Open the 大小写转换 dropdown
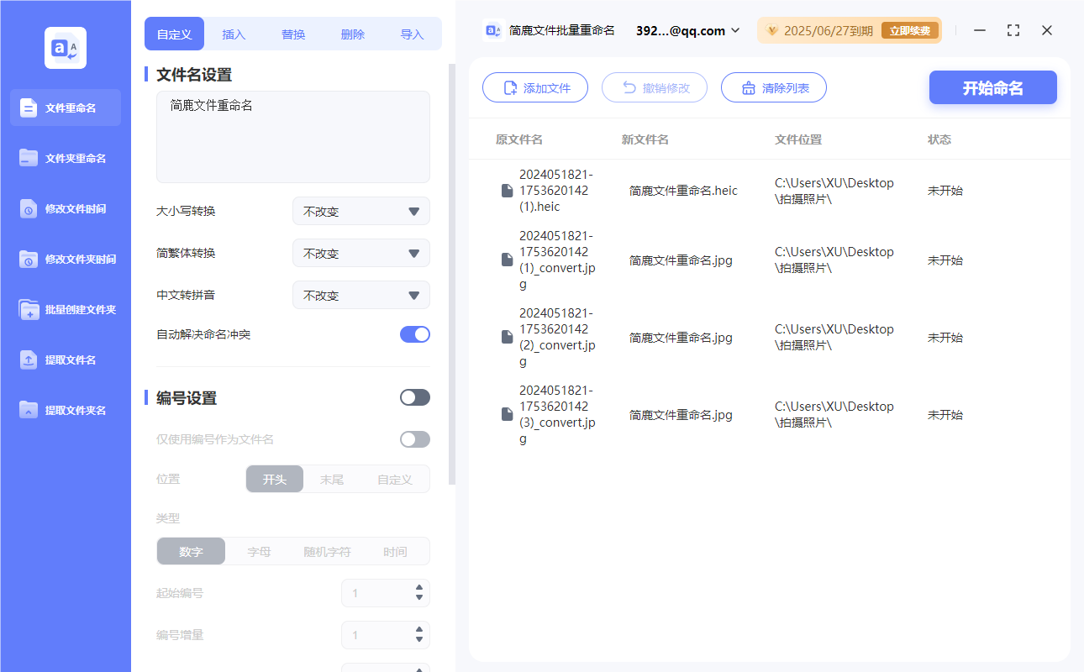 tap(360, 211)
